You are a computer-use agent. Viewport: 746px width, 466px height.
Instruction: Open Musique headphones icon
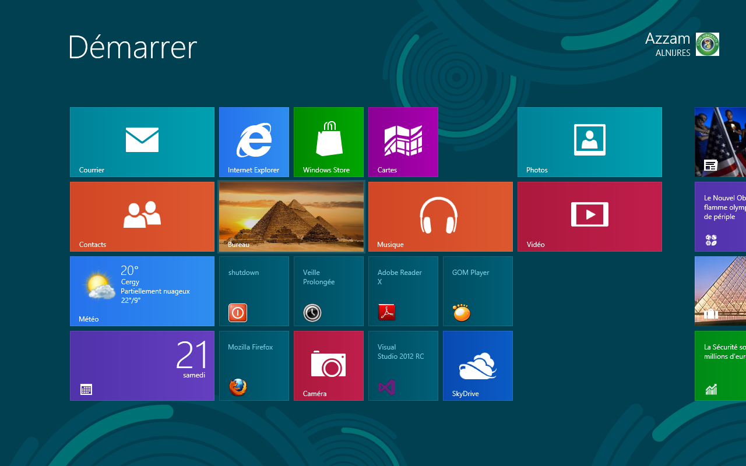click(x=439, y=215)
